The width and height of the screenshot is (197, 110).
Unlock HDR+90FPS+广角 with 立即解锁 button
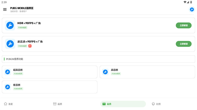click(x=184, y=25)
